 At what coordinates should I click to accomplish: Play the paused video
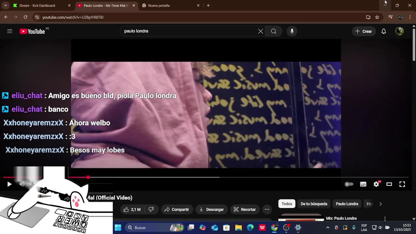[9, 184]
